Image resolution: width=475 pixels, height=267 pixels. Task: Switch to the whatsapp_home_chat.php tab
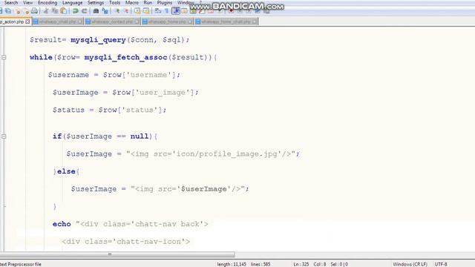coord(226,22)
